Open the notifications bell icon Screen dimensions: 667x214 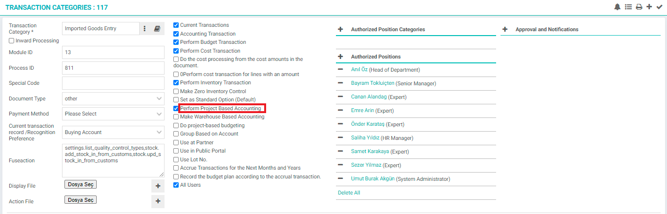[x=617, y=7]
